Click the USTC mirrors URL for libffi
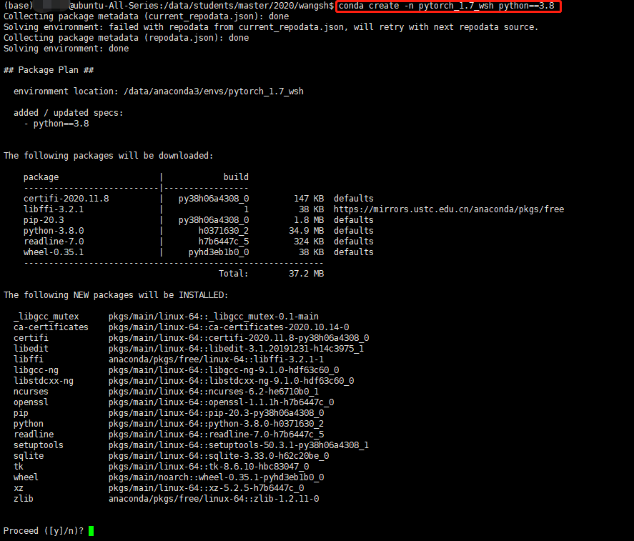Viewport: 634px width, 541px height. pyautogui.click(x=450, y=209)
